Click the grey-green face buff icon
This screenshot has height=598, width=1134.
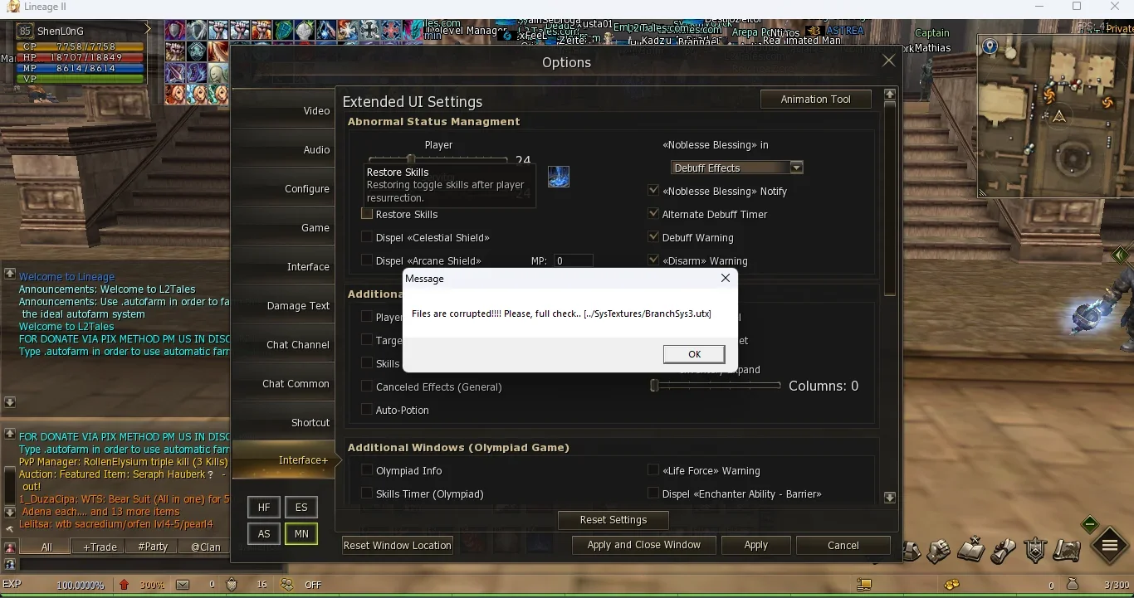coord(218,73)
